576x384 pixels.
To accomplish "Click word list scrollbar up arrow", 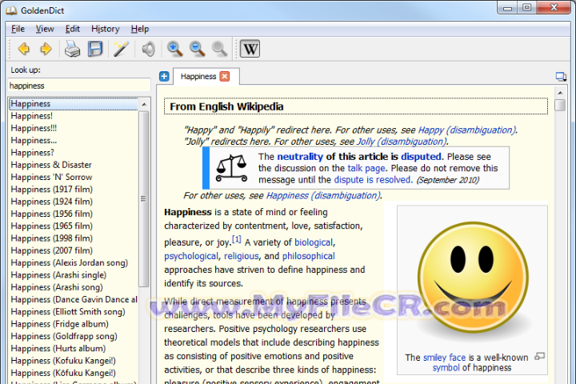I will point(144,104).
